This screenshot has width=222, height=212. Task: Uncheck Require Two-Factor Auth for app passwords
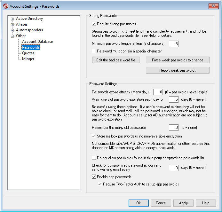[100, 184]
